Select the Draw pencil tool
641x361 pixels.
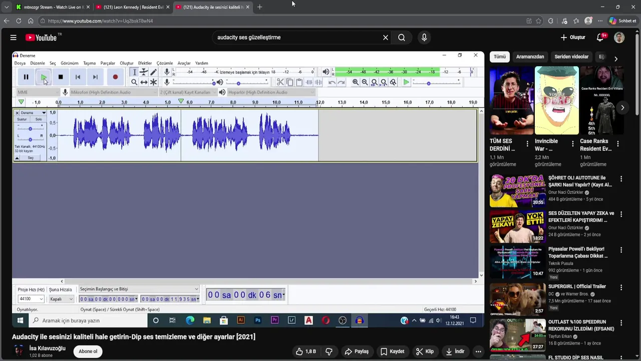153,72
